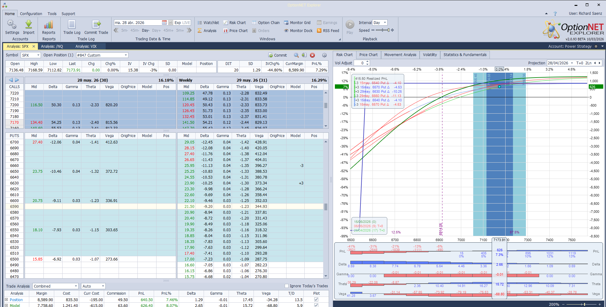Click the Commit Trade icon
606x307 pixels.
point(96,25)
